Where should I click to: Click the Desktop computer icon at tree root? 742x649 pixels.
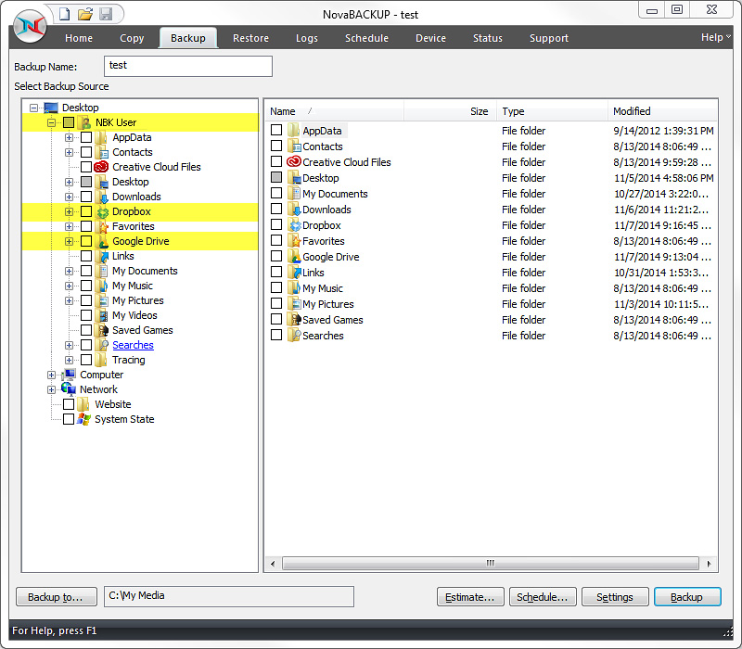point(51,108)
